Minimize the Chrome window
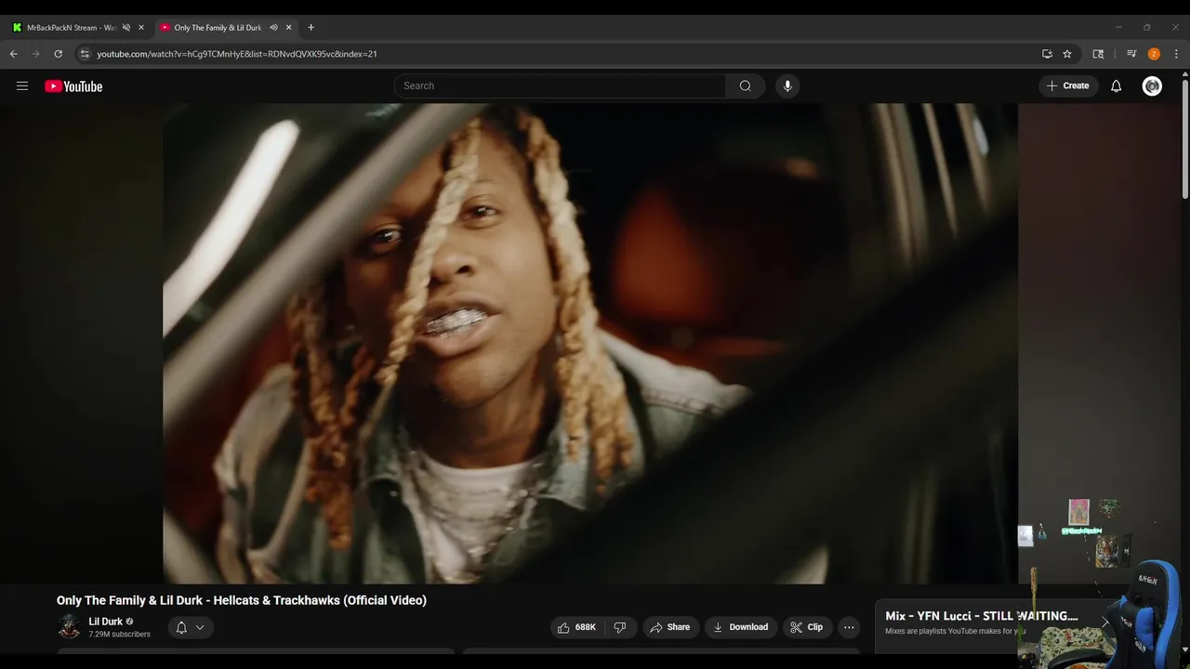Image resolution: width=1190 pixels, height=669 pixels. point(1118,27)
